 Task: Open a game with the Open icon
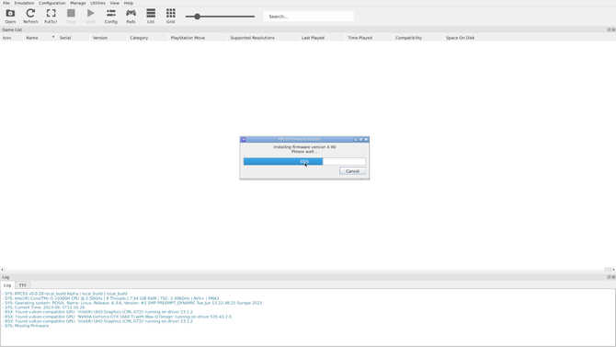coord(10,17)
